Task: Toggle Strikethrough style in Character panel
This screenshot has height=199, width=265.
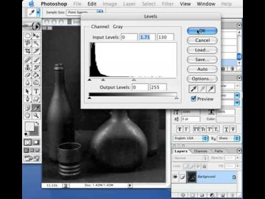Action: click(233, 129)
